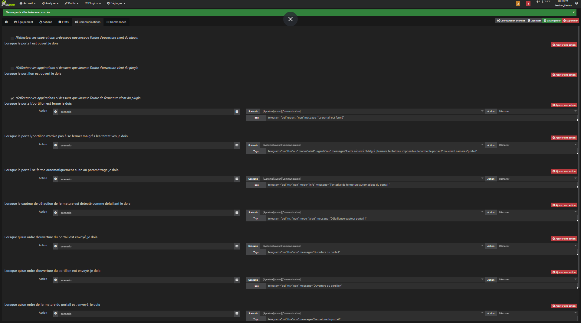Viewport: 581px width, 323px height.
Task: Switch to the Équipement tab
Action: point(24,22)
